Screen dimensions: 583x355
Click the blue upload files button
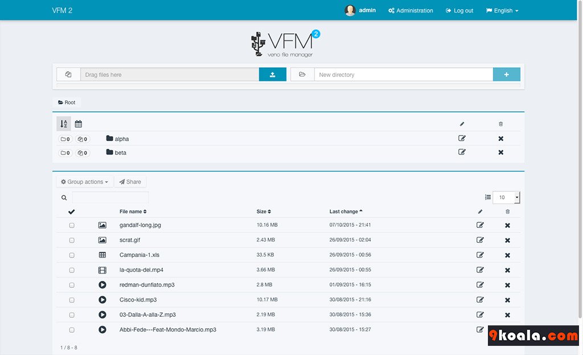click(272, 75)
